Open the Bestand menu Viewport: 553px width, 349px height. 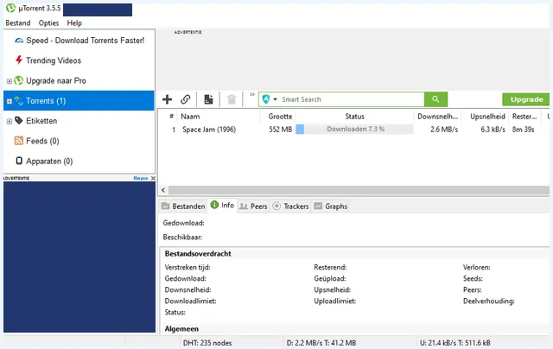[18, 23]
